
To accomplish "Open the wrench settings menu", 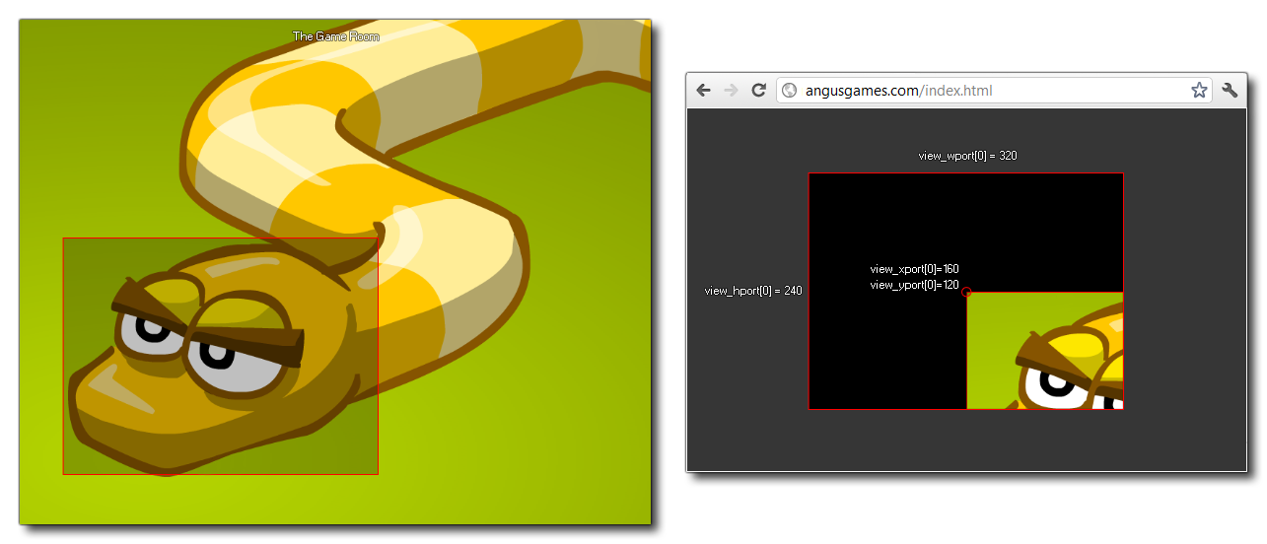I will pos(1230,91).
